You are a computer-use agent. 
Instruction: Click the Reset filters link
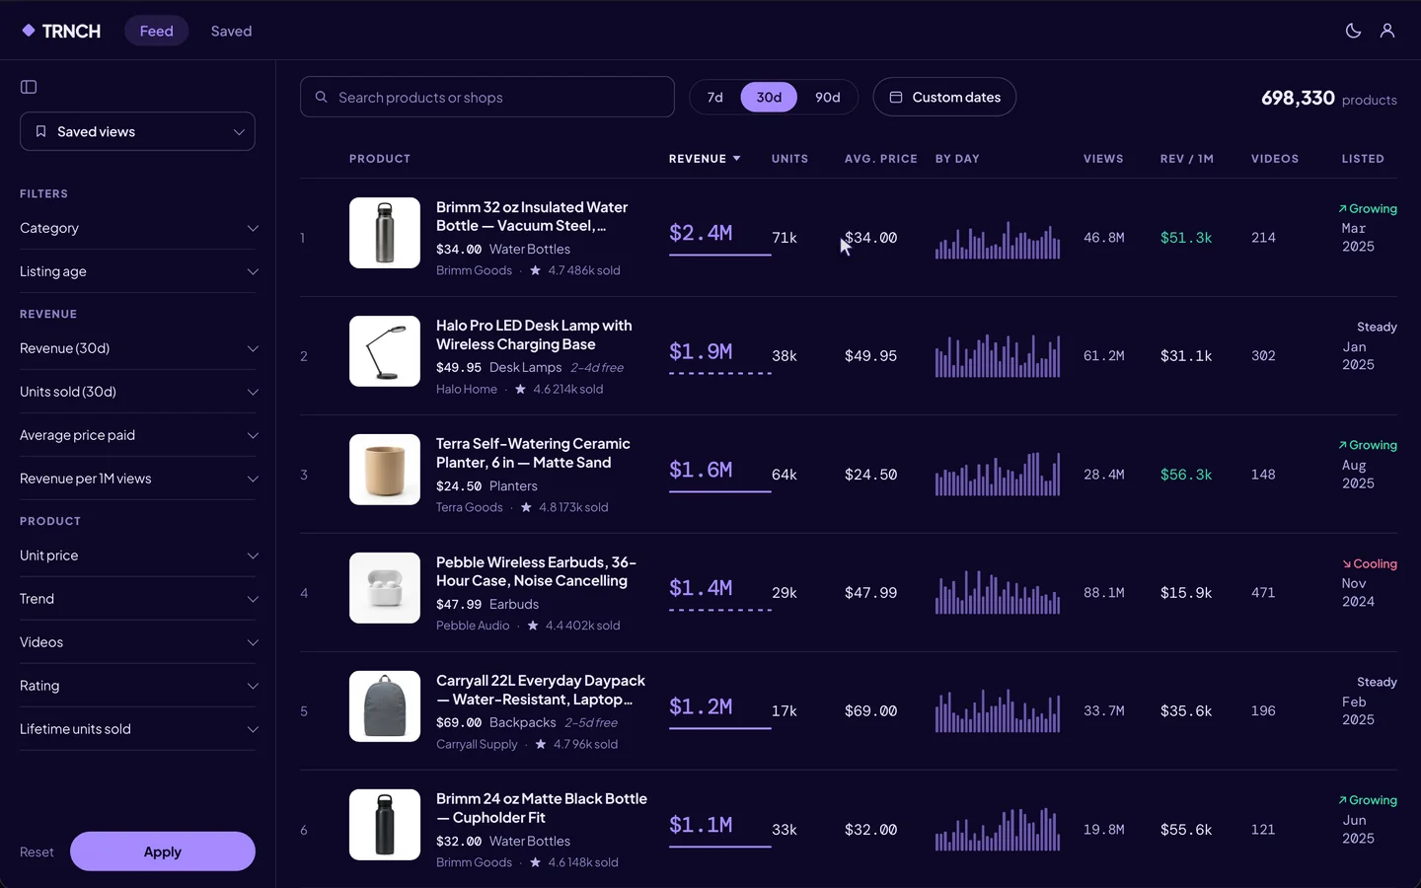pyautogui.click(x=37, y=851)
